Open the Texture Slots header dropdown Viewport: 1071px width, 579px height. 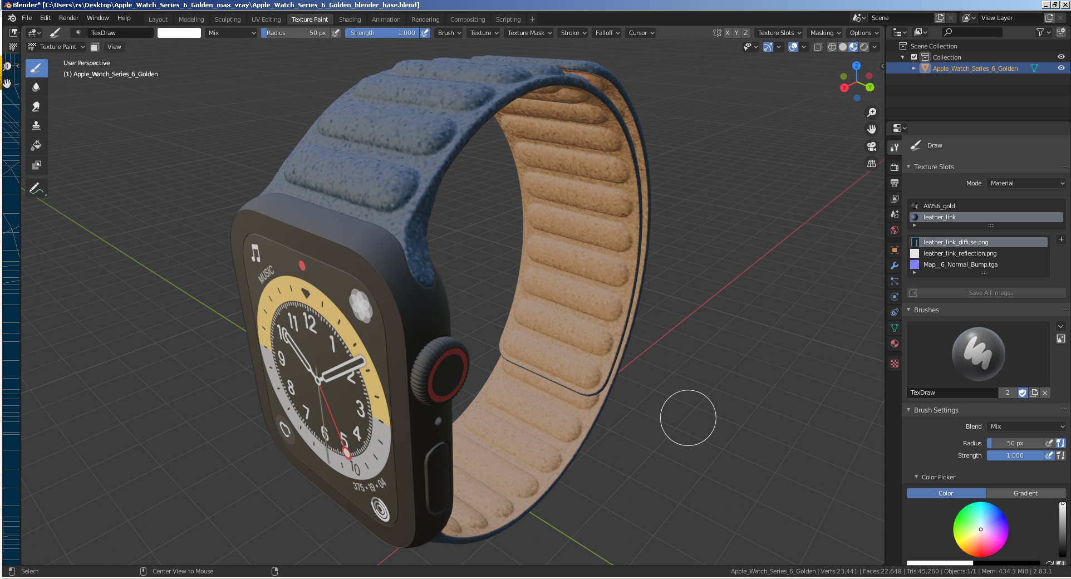click(779, 33)
